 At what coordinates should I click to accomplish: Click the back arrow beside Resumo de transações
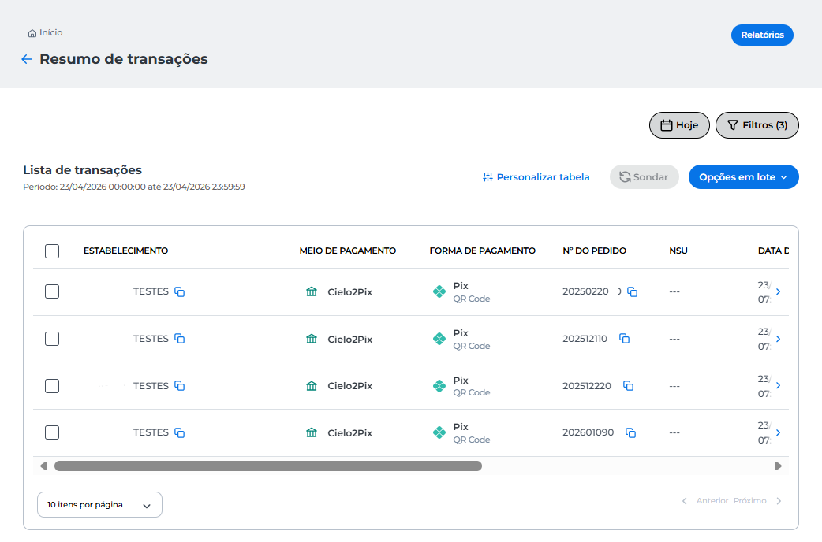tap(26, 59)
